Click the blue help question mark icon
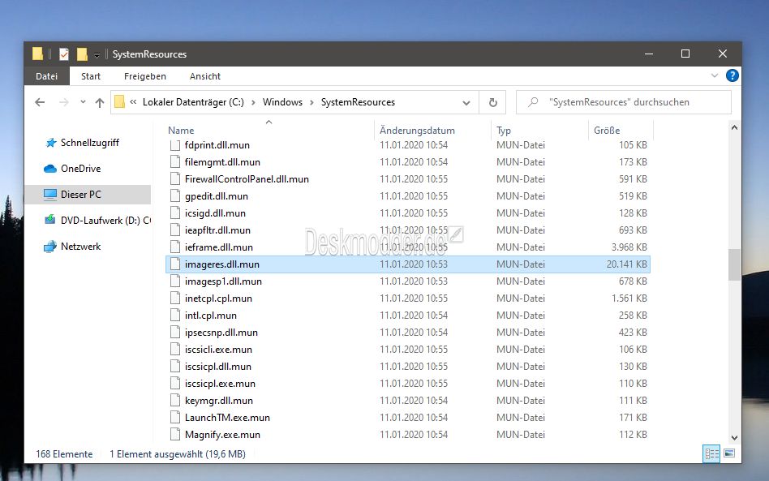This screenshot has height=481, width=769. pyautogui.click(x=732, y=75)
